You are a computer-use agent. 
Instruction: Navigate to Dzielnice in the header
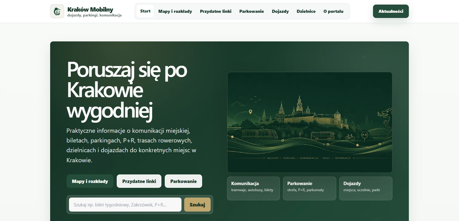coord(306,11)
